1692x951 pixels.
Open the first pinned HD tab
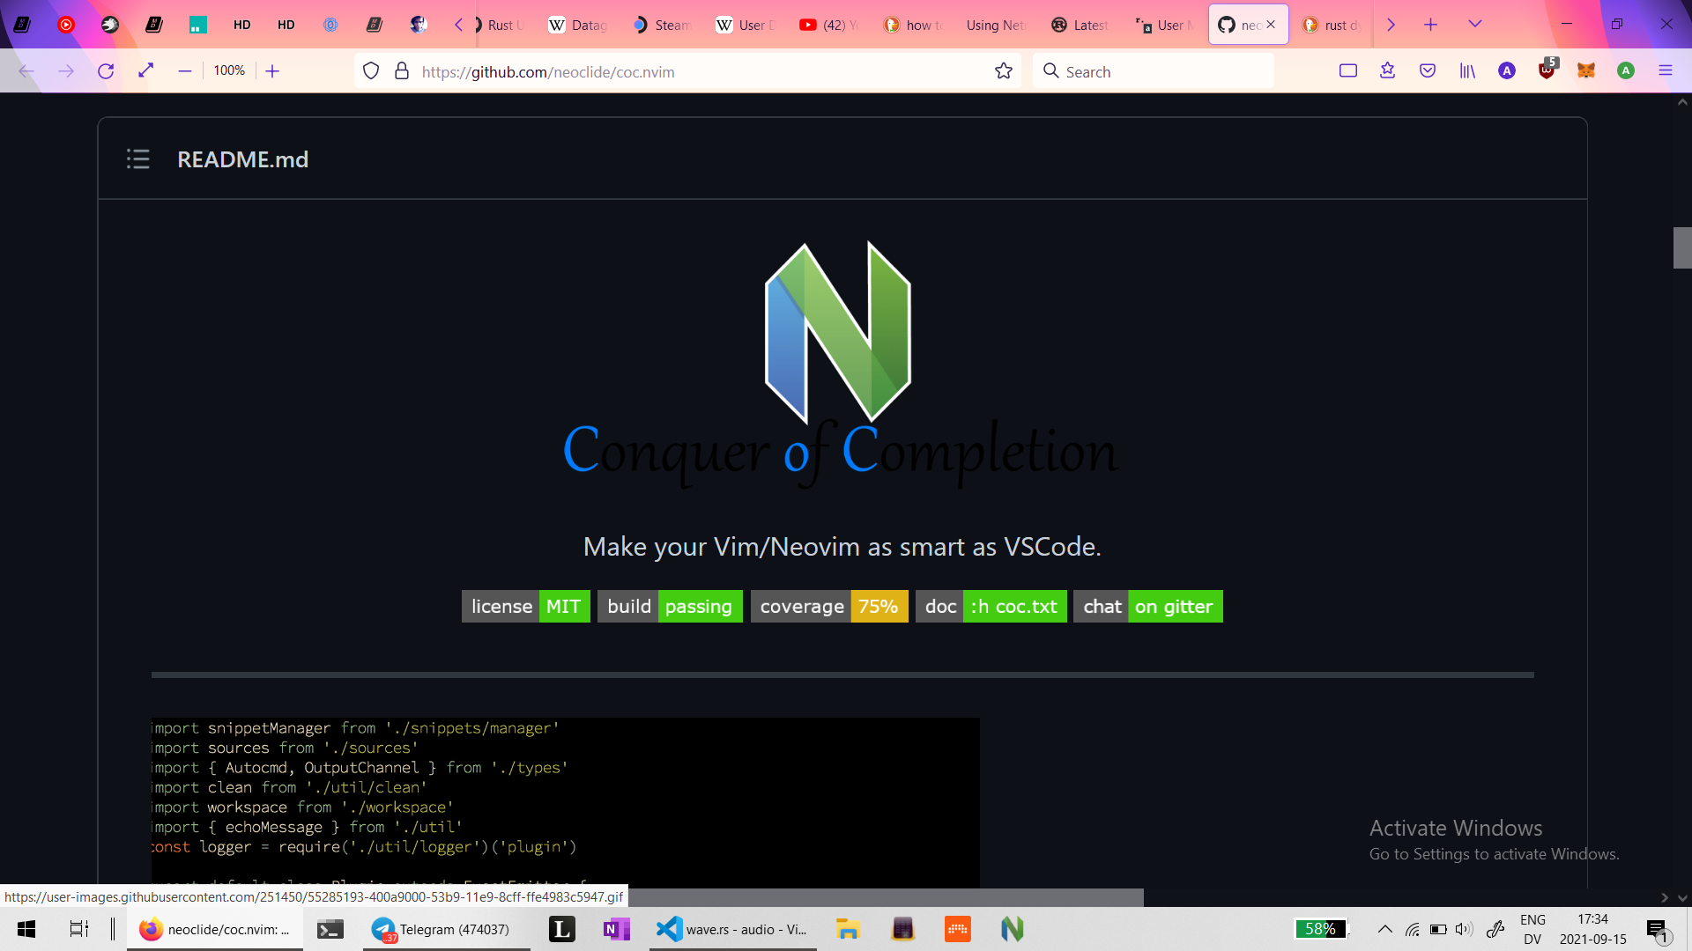[242, 25]
